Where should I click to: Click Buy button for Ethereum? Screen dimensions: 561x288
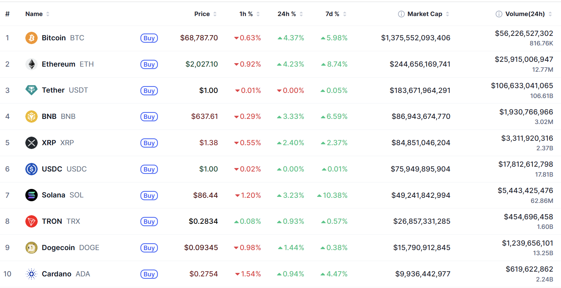coord(149,65)
